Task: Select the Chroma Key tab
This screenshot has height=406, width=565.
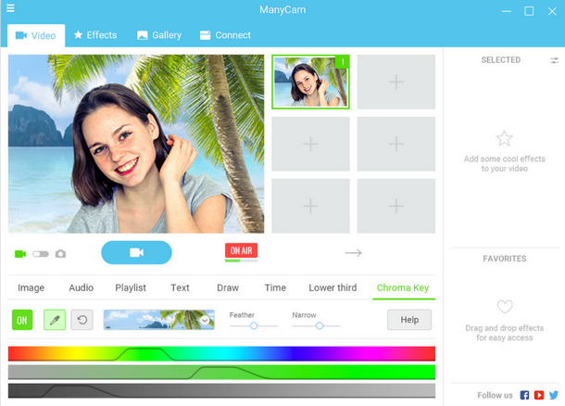Action: (x=403, y=287)
